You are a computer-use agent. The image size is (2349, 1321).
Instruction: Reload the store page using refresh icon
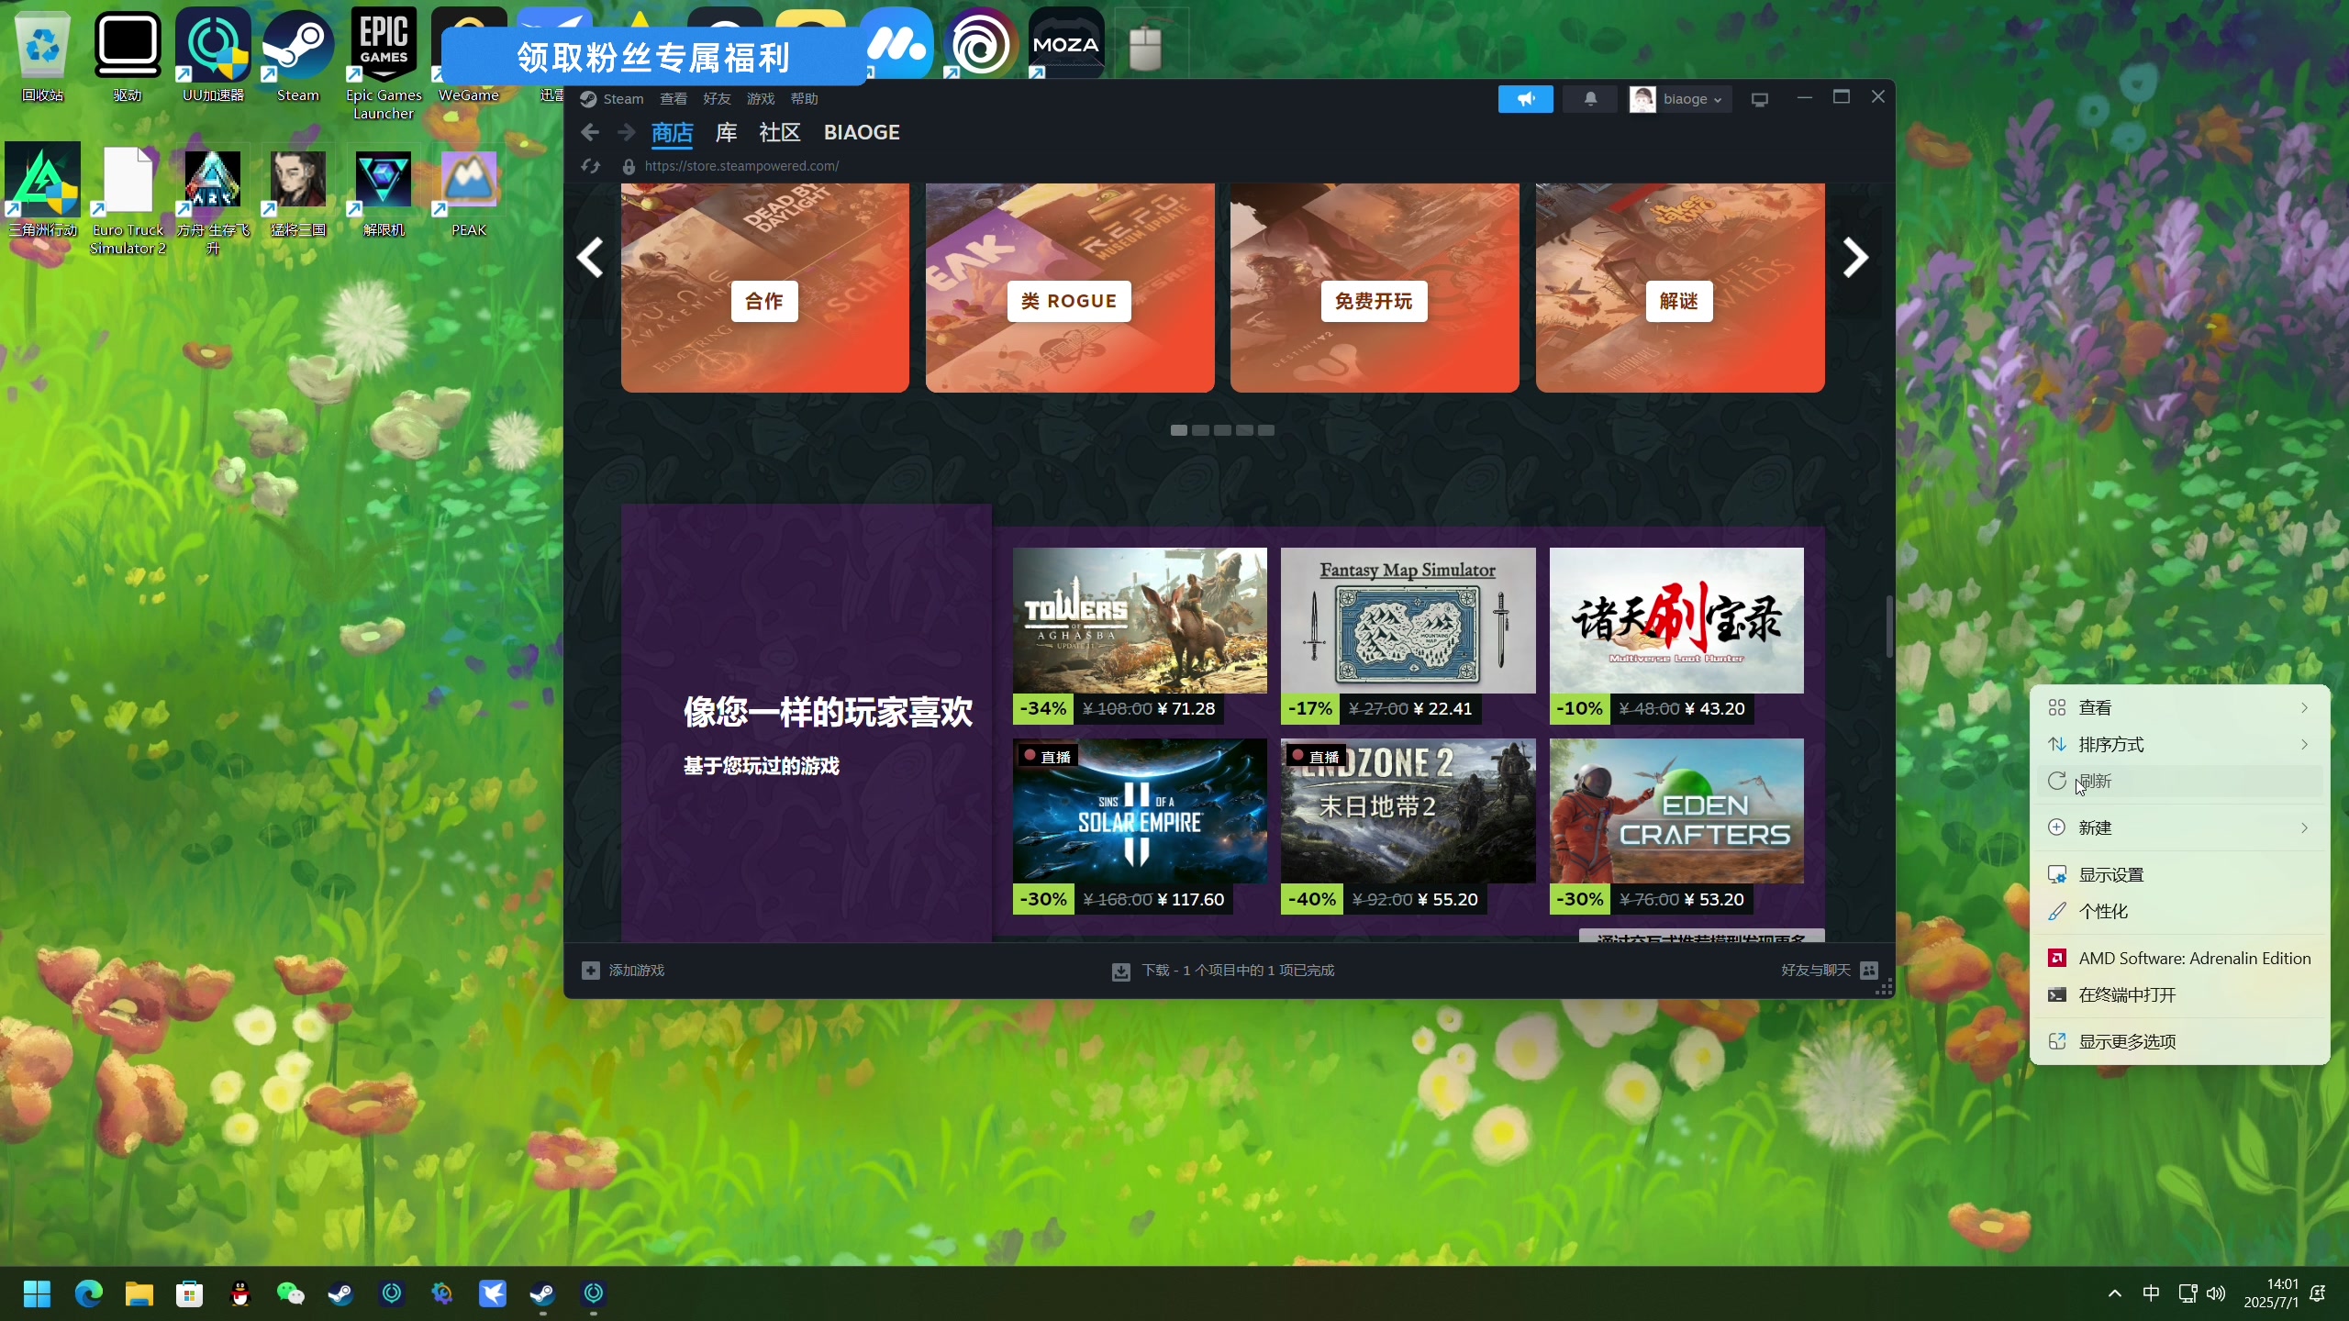[x=590, y=166]
